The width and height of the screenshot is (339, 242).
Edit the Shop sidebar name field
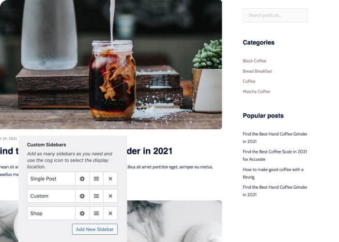pyautogui.click(x=51, y=213)
